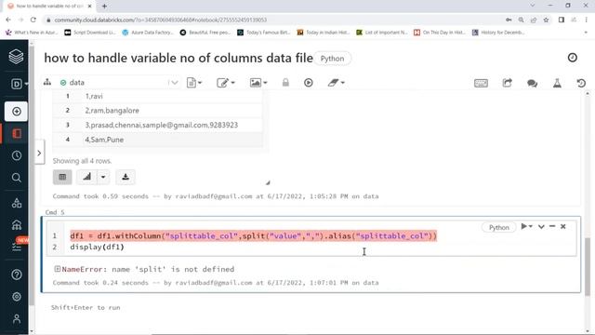Open chart type dropdown arrow beside chart button
The height and width of the screenshot is (335, 595).
pos(103,177)
